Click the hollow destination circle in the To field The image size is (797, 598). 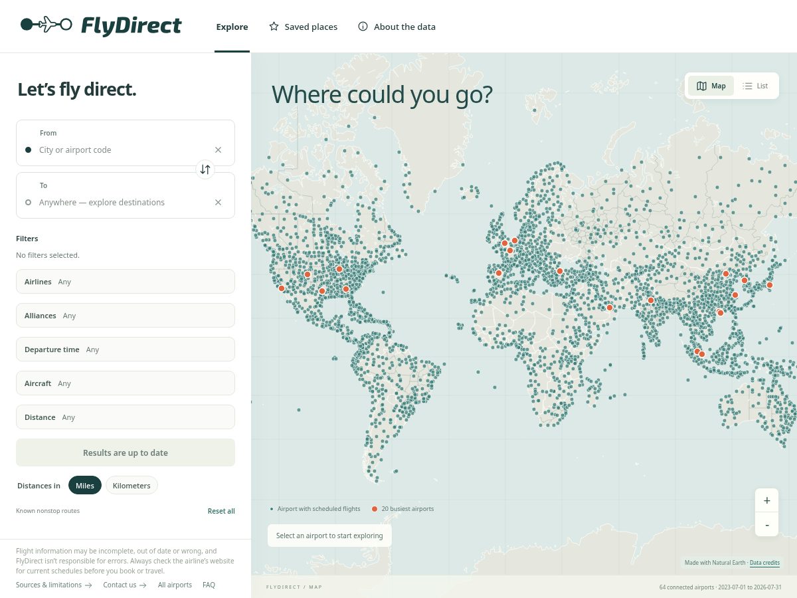pos(28,203)
